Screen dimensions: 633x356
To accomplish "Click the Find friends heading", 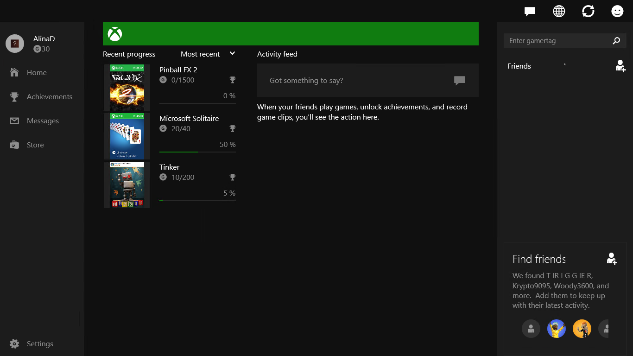I will [x=539, y=259].
